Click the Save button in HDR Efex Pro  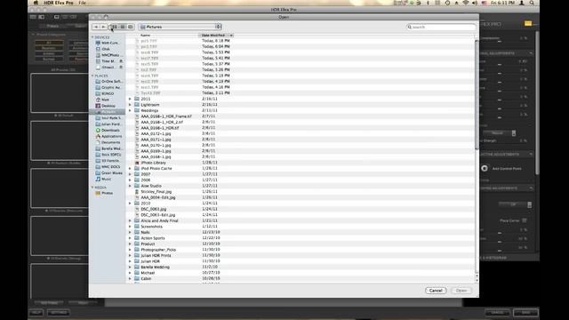click(x=525, y=312)
